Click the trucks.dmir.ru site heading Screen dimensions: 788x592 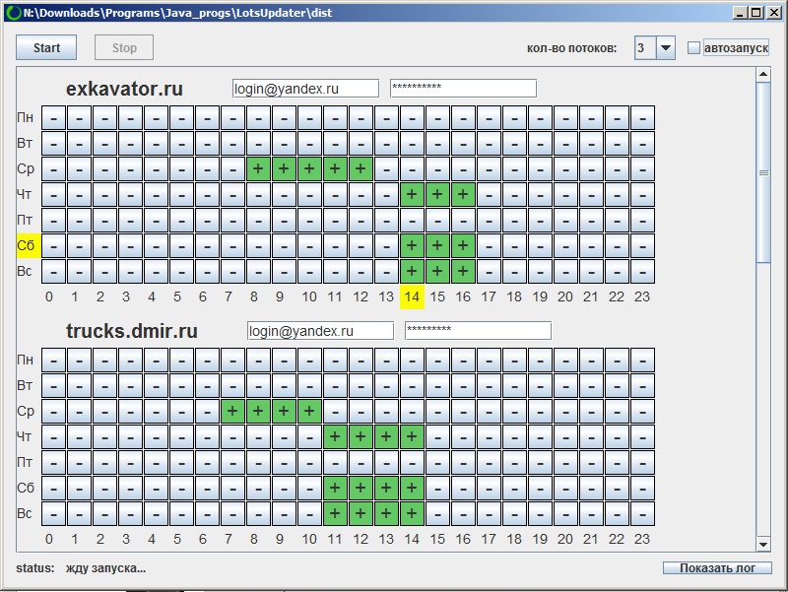click(132, 331)
